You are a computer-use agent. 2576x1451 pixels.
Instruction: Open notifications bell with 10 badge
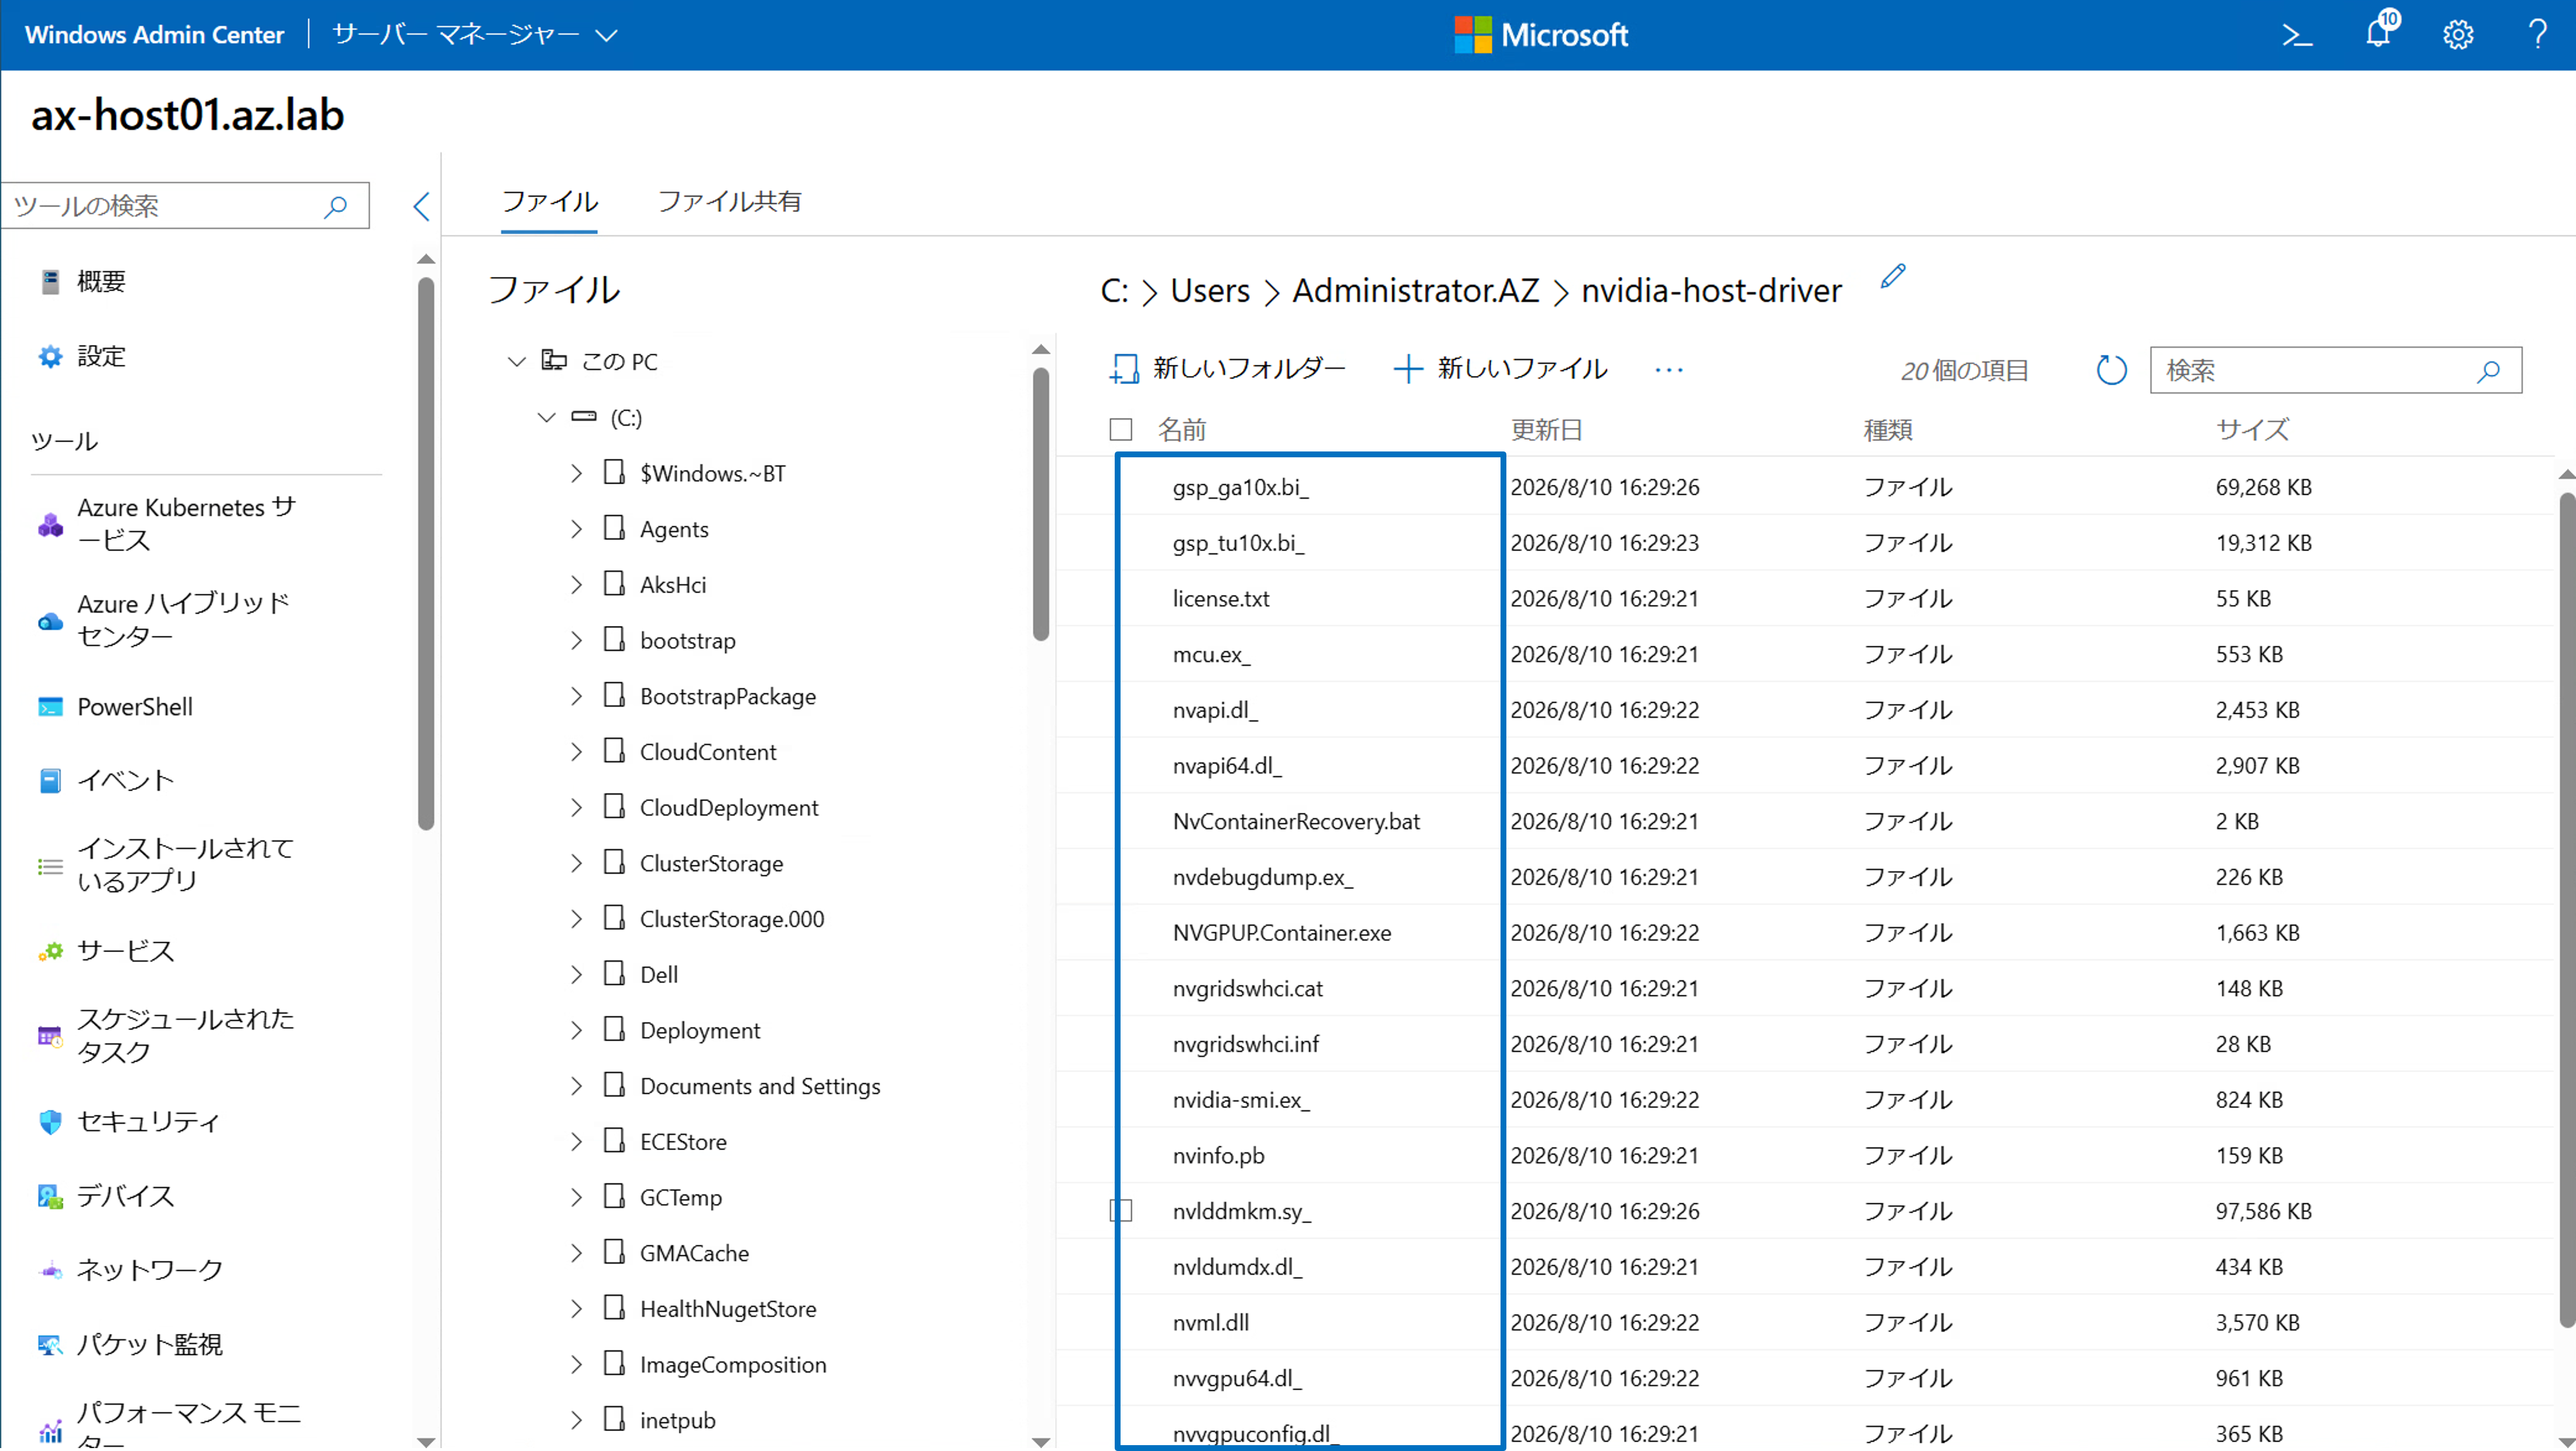(2379, 32)
